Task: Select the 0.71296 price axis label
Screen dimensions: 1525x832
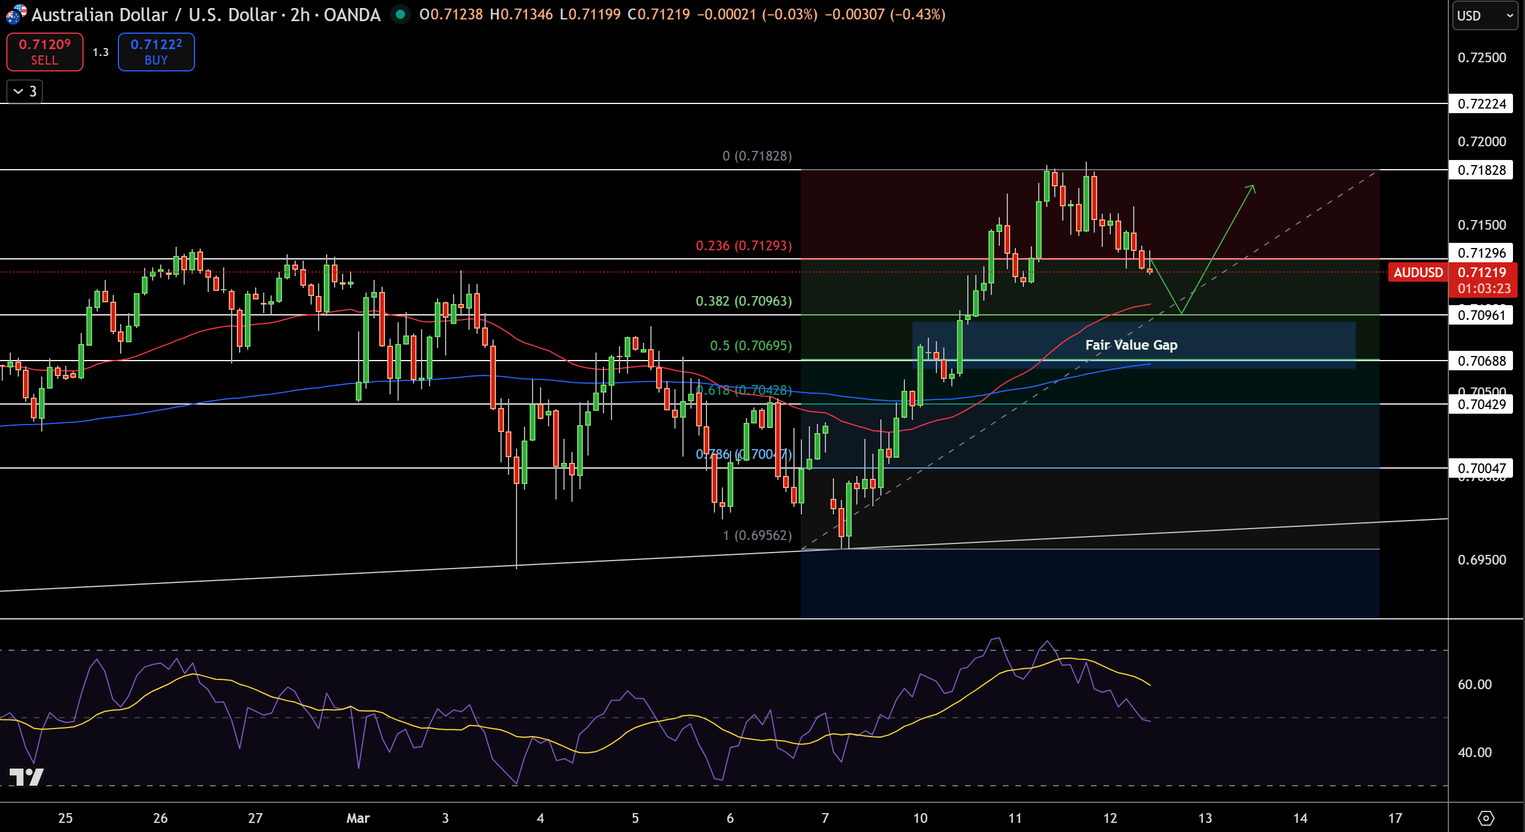Action: click(1481, 253)
